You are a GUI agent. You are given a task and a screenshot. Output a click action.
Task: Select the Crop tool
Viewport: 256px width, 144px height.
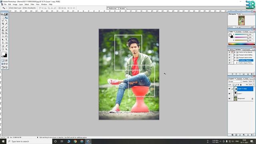pos(3,24)
